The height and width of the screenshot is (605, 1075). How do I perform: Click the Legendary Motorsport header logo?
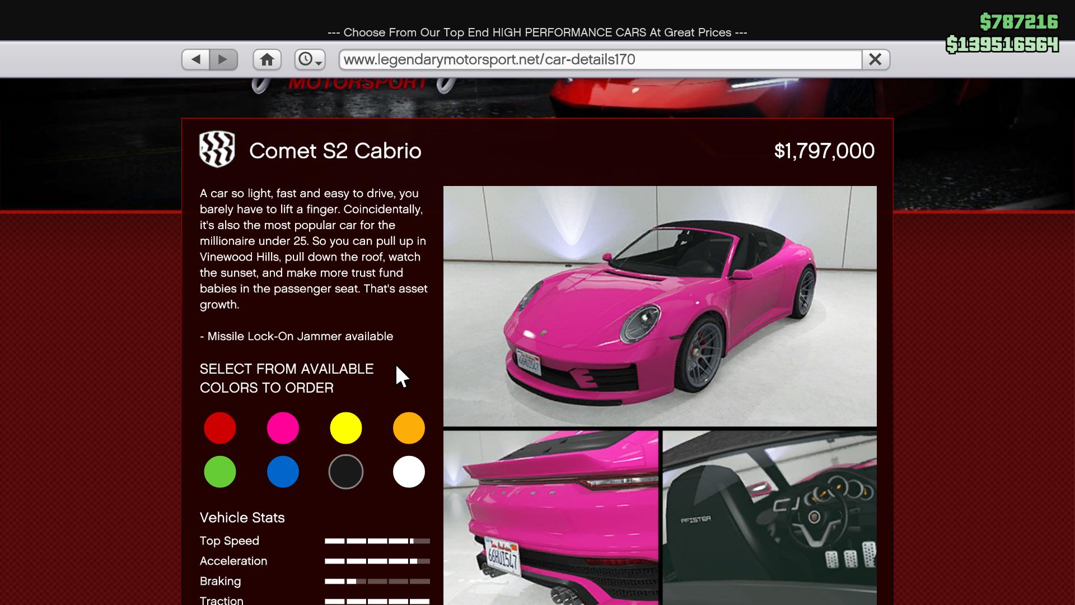pyautogui.click(x=358, y=81)
